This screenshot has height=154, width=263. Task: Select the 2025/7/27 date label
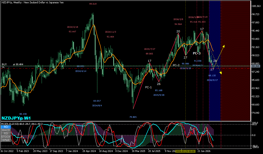(x=150, y=49)
